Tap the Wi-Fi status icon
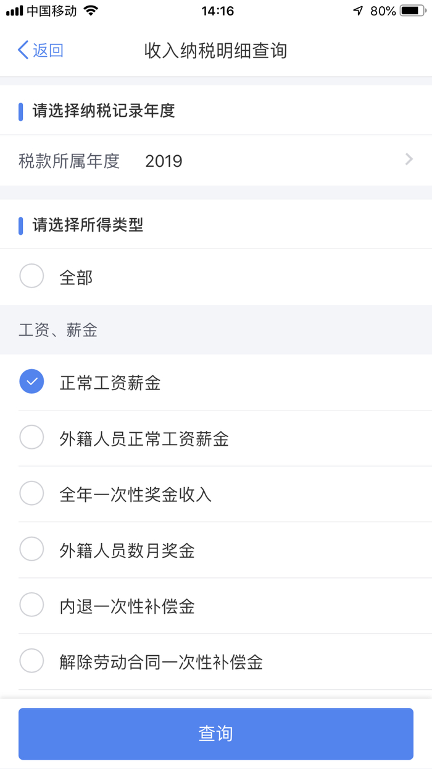The width and height of the screenshot is (432, 769). pyautogui.click(x=91, y=11)
